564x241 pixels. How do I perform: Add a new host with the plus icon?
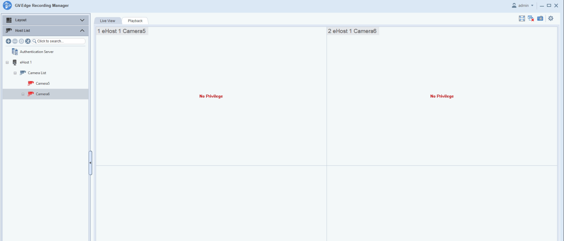point(9,41)
